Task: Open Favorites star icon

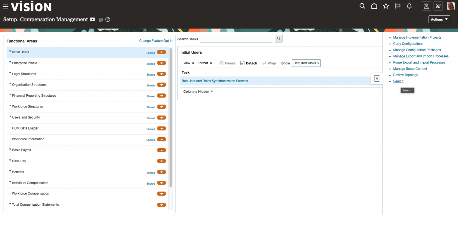Action: 386,6
